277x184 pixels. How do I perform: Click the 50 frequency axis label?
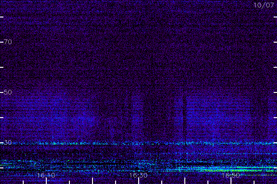coord(8,92)
